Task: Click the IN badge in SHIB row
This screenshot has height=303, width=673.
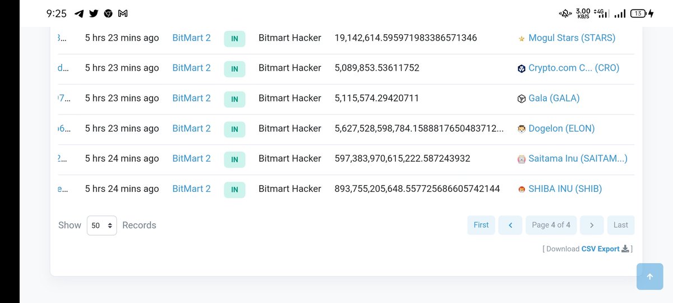Action: [x=235, y=190]
